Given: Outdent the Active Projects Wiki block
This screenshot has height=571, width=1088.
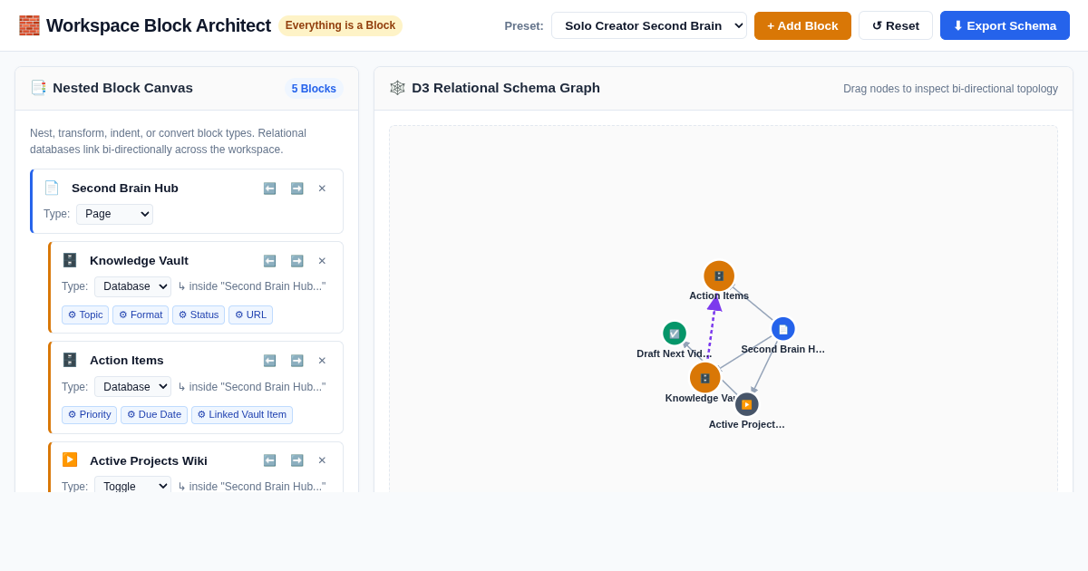Looking at the screenshot, I should 269,460.
